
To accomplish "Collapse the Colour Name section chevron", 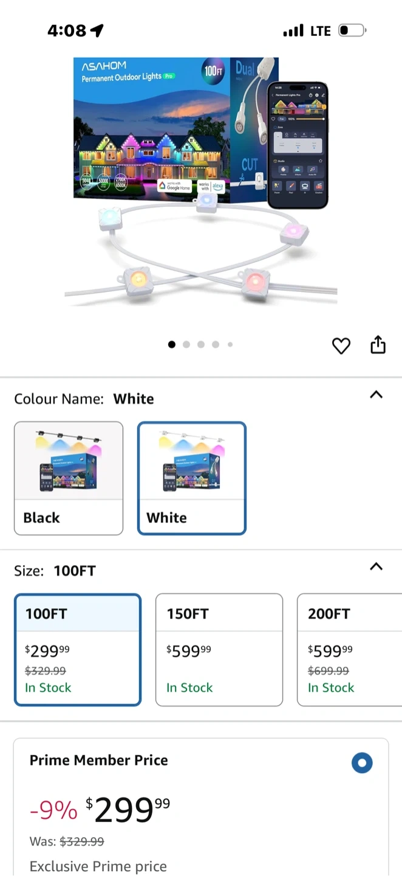I will [x=376, y=395].
